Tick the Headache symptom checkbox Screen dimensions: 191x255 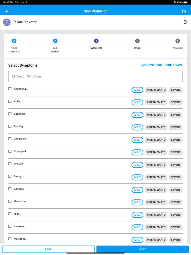point(10,201)
